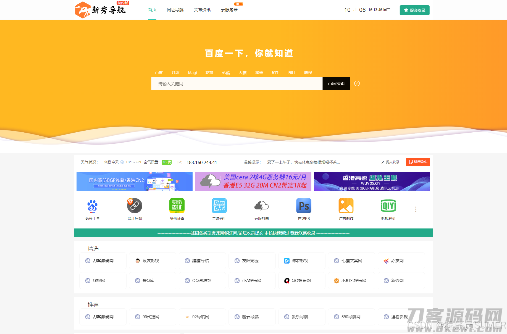This screenshot has height=334, width=507.
Task: Select 淘宝 as the search engine
Action: 259,73
